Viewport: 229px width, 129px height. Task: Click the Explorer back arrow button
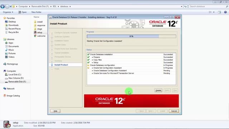pos(3,6)
